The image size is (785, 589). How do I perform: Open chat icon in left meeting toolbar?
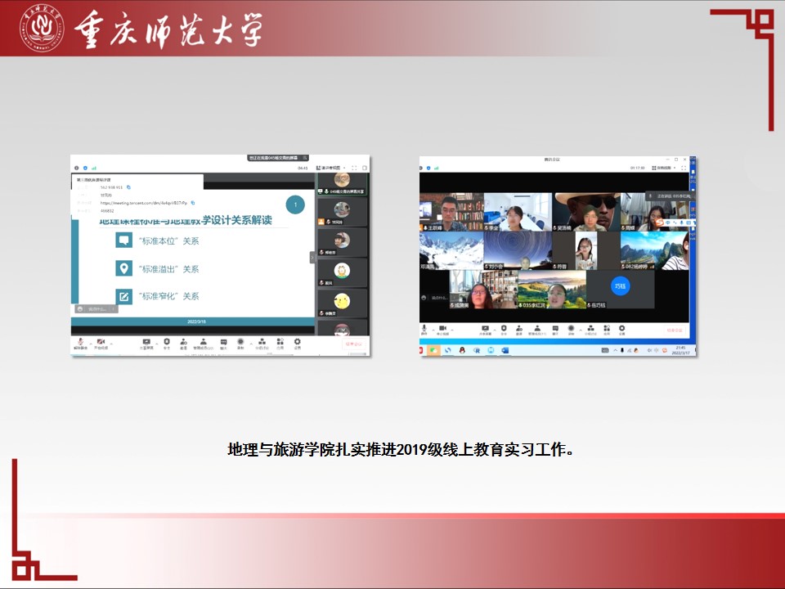pyautogui.click(x=222, y=343)
